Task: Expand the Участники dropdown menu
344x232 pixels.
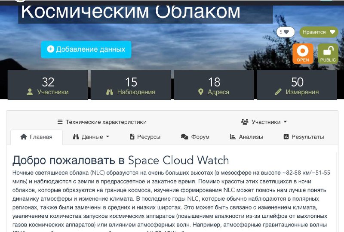Action: [x=264, y=122]
